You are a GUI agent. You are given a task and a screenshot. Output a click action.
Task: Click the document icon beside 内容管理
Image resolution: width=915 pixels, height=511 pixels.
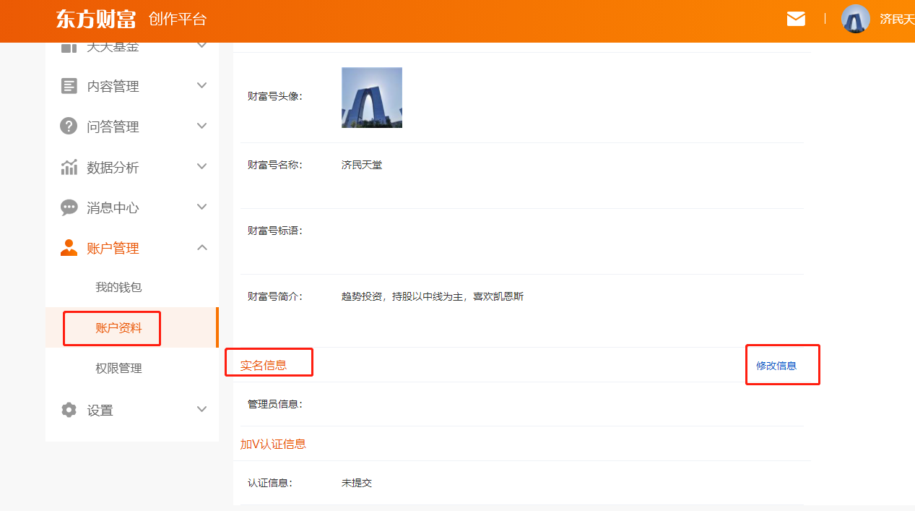pos(69,86)
